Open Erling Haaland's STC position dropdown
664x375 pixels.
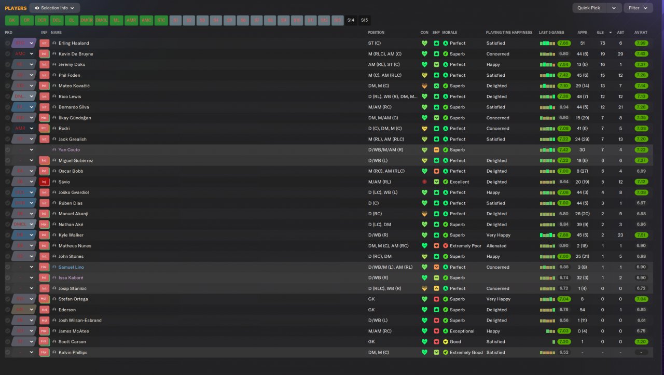24,43
